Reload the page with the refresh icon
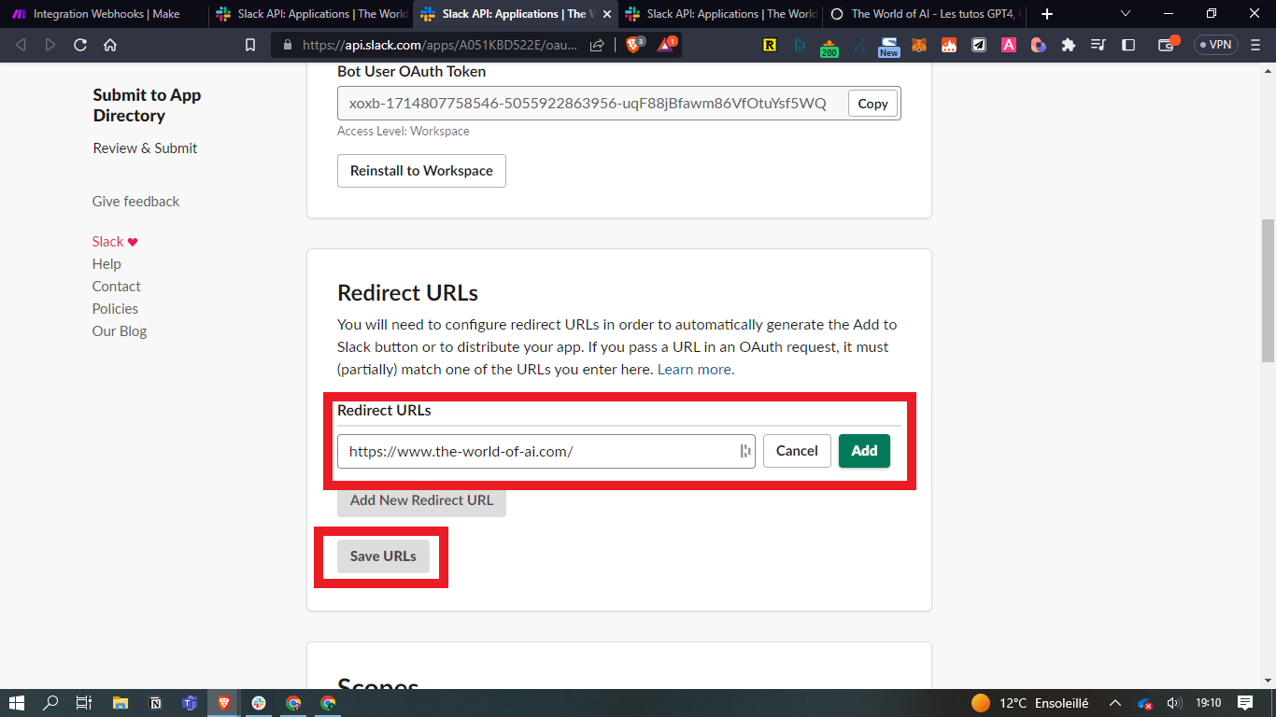 click(80, 45)
